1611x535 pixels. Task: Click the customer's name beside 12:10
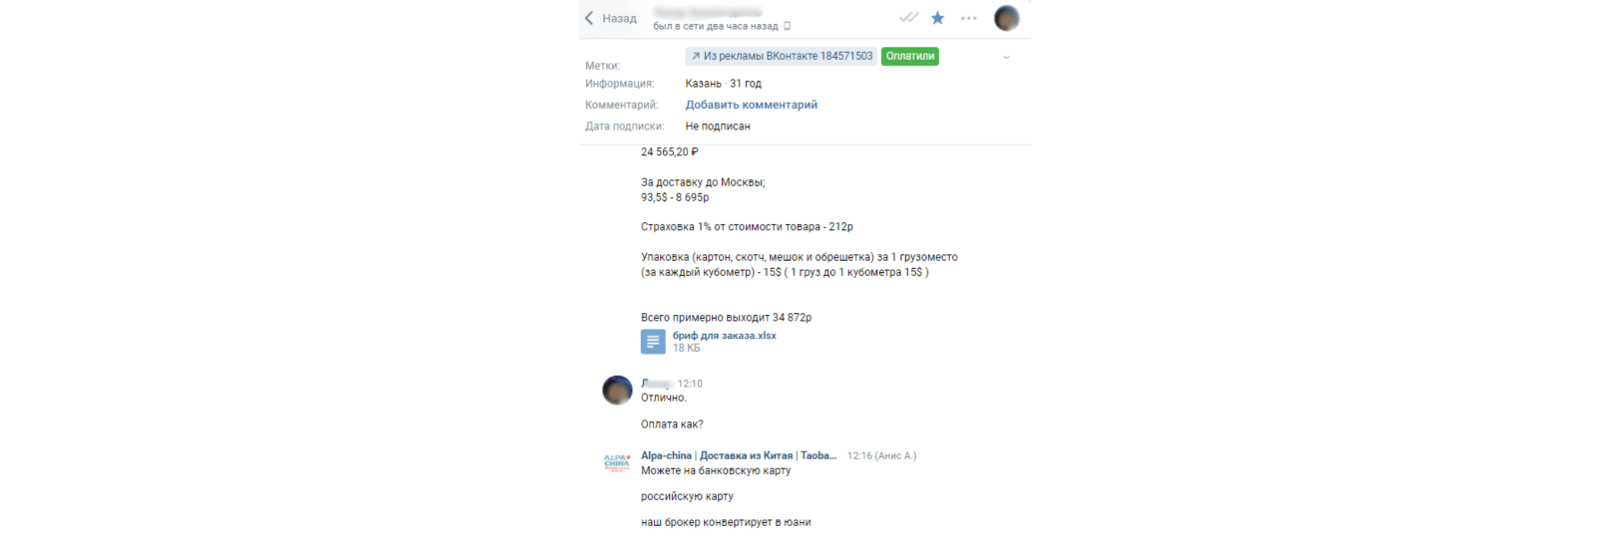(x=657, y=384)
